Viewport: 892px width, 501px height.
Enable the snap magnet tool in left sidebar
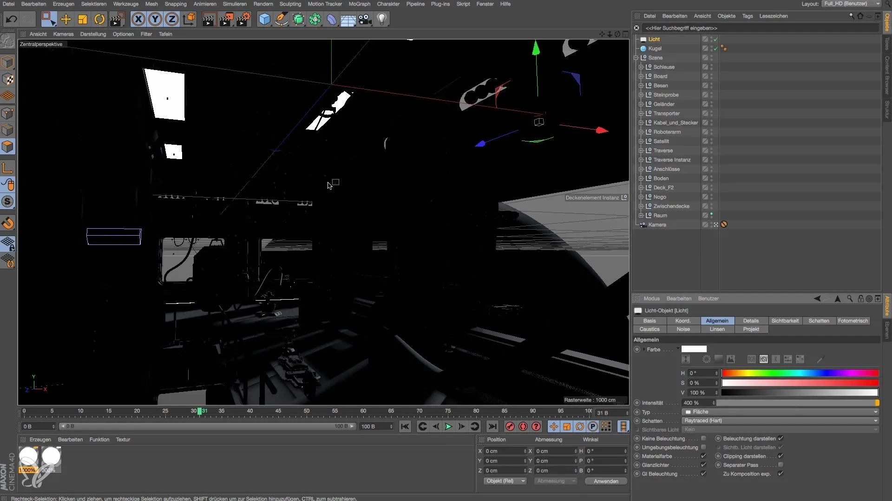[x=8, y=224]
